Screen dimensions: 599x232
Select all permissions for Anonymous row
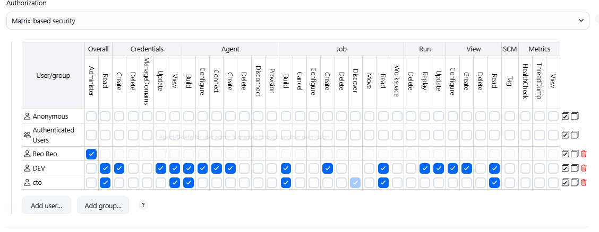566,116
